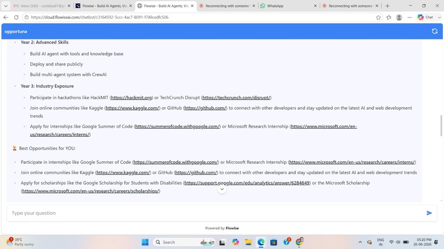Reload the page with the refresh icon
Viewport: 444px width, 249px height.
(x=16, y=17)
